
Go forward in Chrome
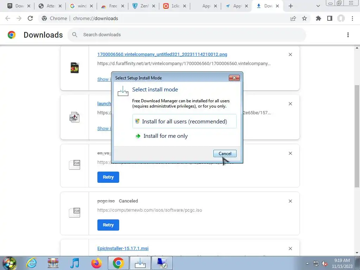coord(19,18)
